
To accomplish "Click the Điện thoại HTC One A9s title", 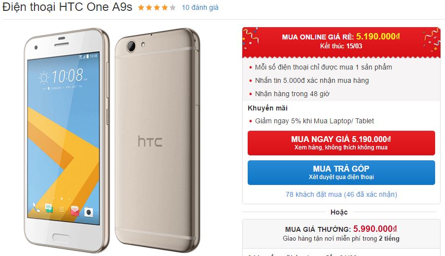I will coord(67,7).
